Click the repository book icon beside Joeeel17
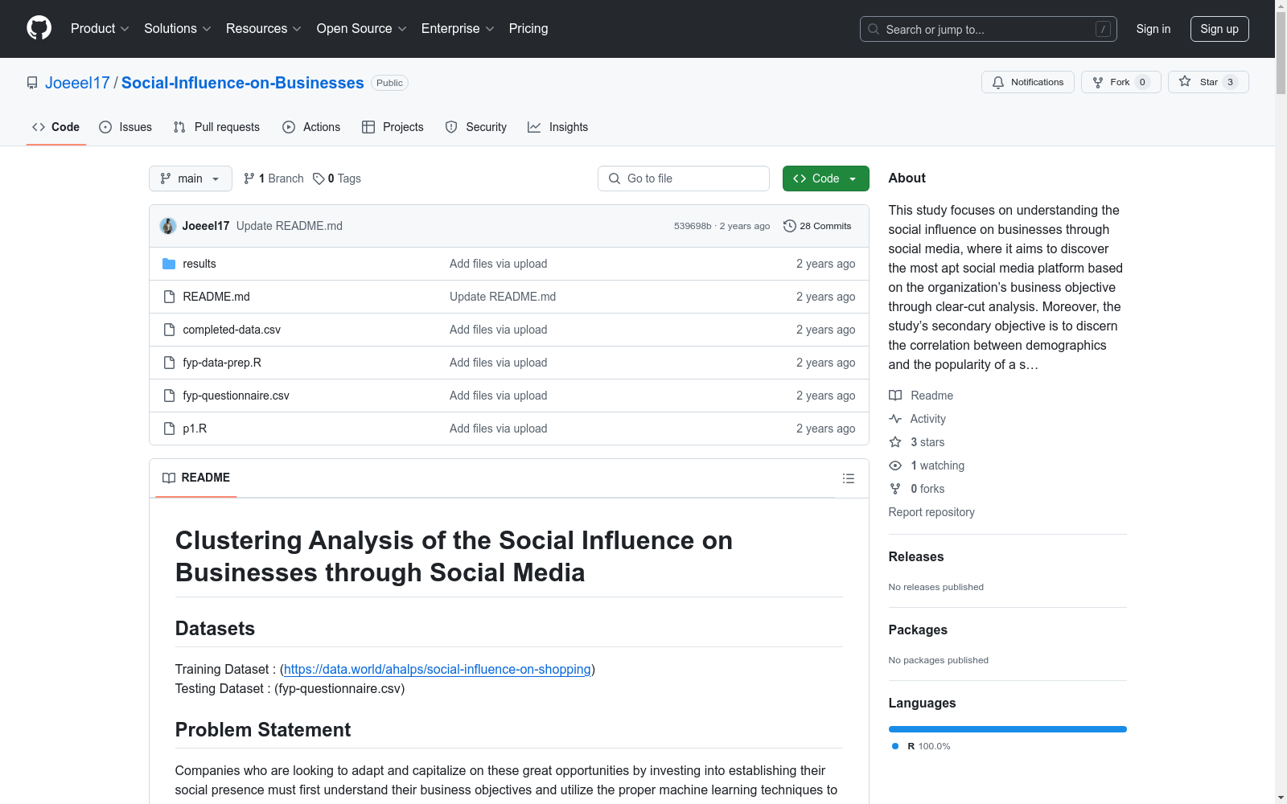 point(32,83)
